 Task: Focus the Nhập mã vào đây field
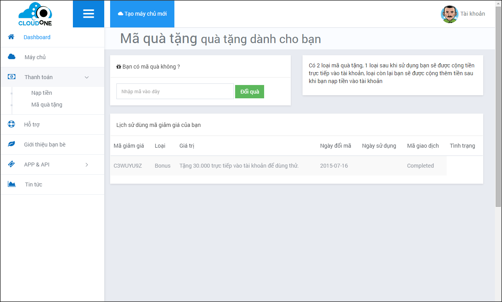coord(175,91)
